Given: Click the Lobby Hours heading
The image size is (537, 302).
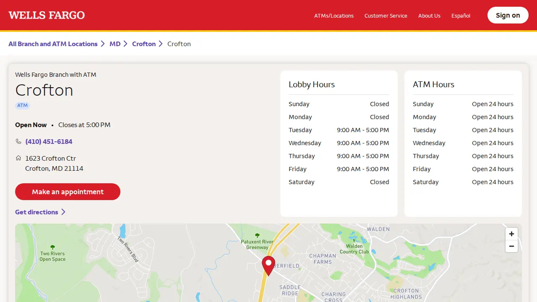Looking at the screenshot, I should click(312, 84).
